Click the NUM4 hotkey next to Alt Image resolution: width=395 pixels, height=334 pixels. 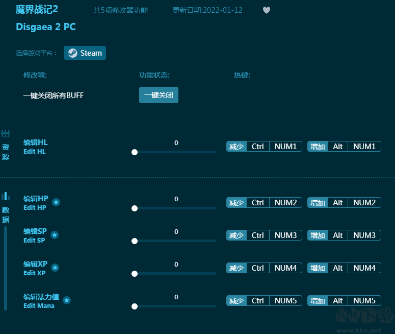[x=364, y=268]
